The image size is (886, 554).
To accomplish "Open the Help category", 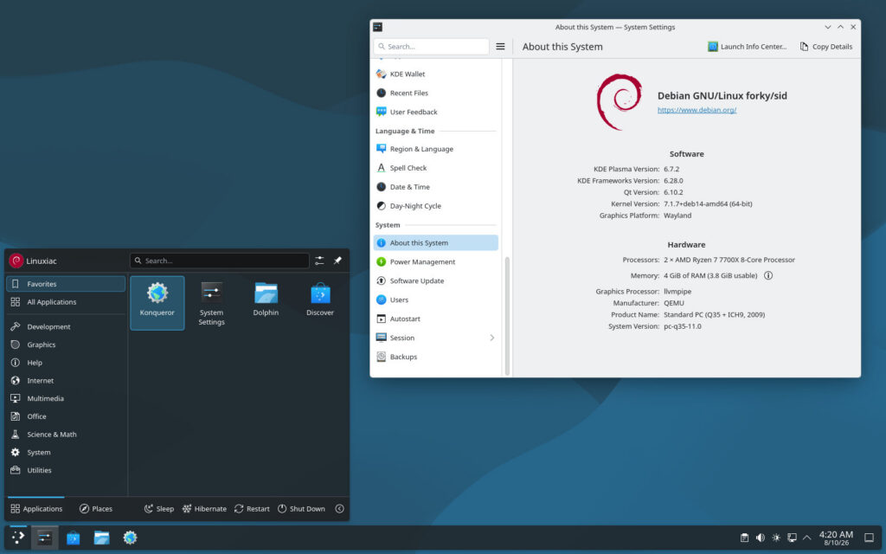I will click(x=66, y=363).
